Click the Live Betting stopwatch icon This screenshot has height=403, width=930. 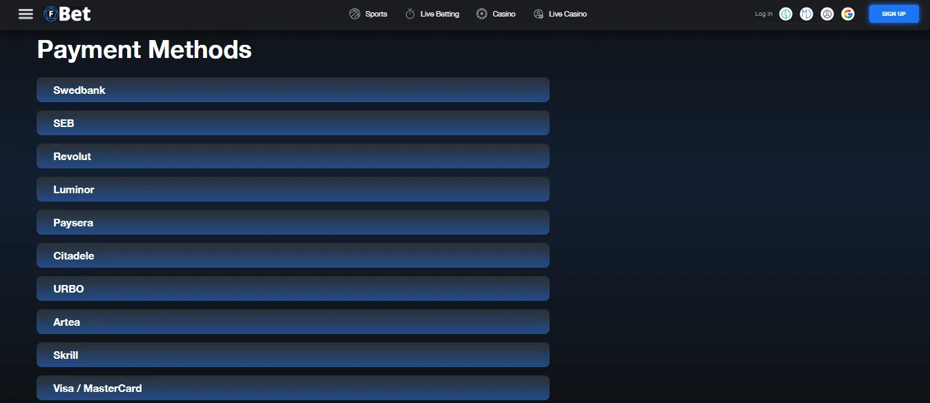pyautogui.click(x=410, y=14)
